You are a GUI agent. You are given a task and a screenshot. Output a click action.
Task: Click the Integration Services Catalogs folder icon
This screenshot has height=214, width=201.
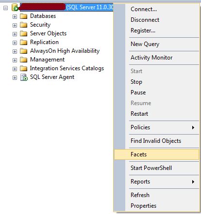point(24,68)
